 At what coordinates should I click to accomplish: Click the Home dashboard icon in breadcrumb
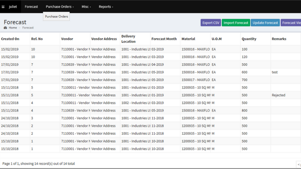(x=5, y=28)
